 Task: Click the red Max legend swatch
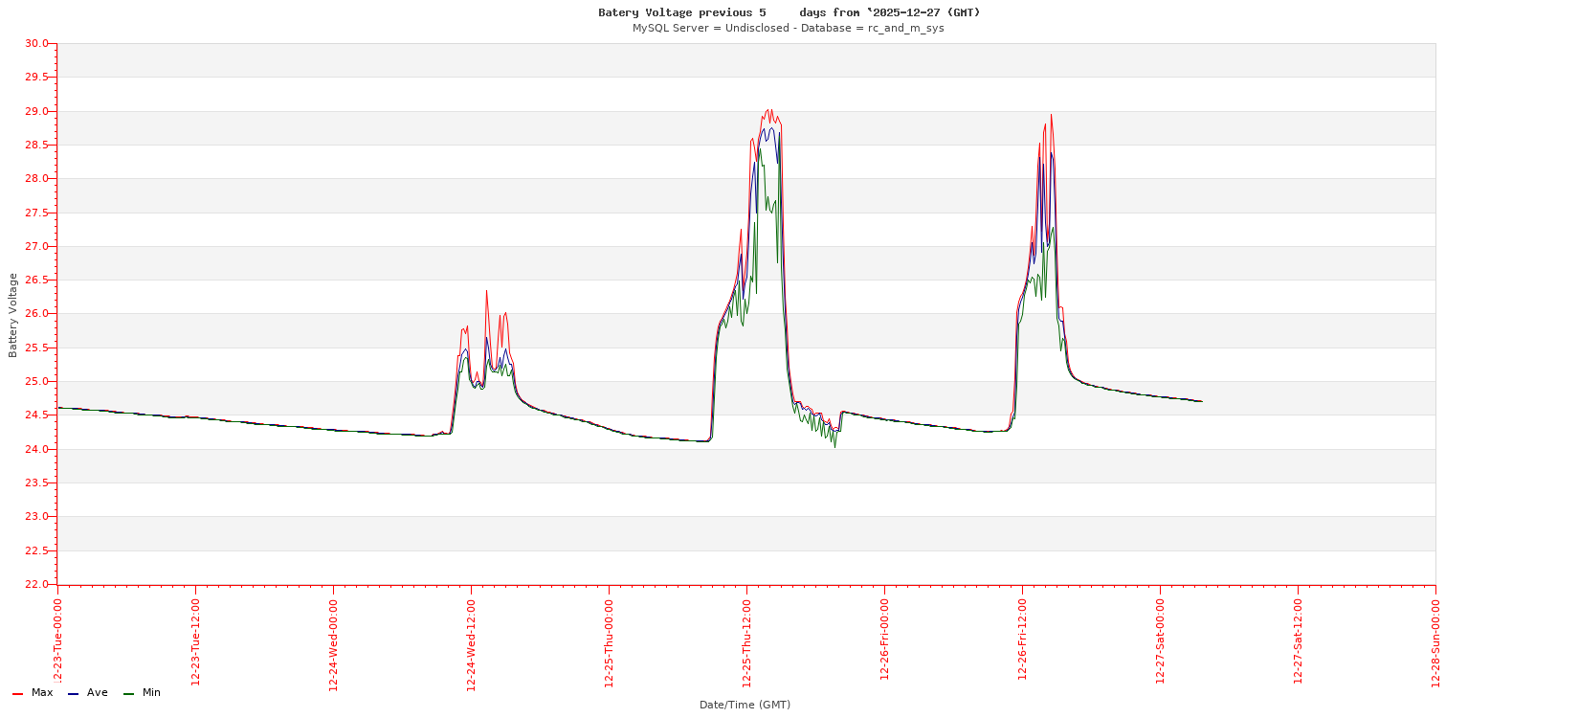(x=17, y=693)
